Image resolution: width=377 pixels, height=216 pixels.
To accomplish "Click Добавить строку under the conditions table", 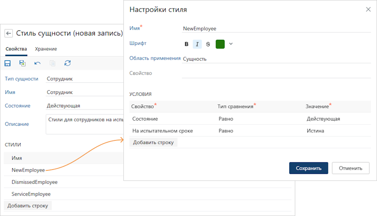I will pos(153,143).
